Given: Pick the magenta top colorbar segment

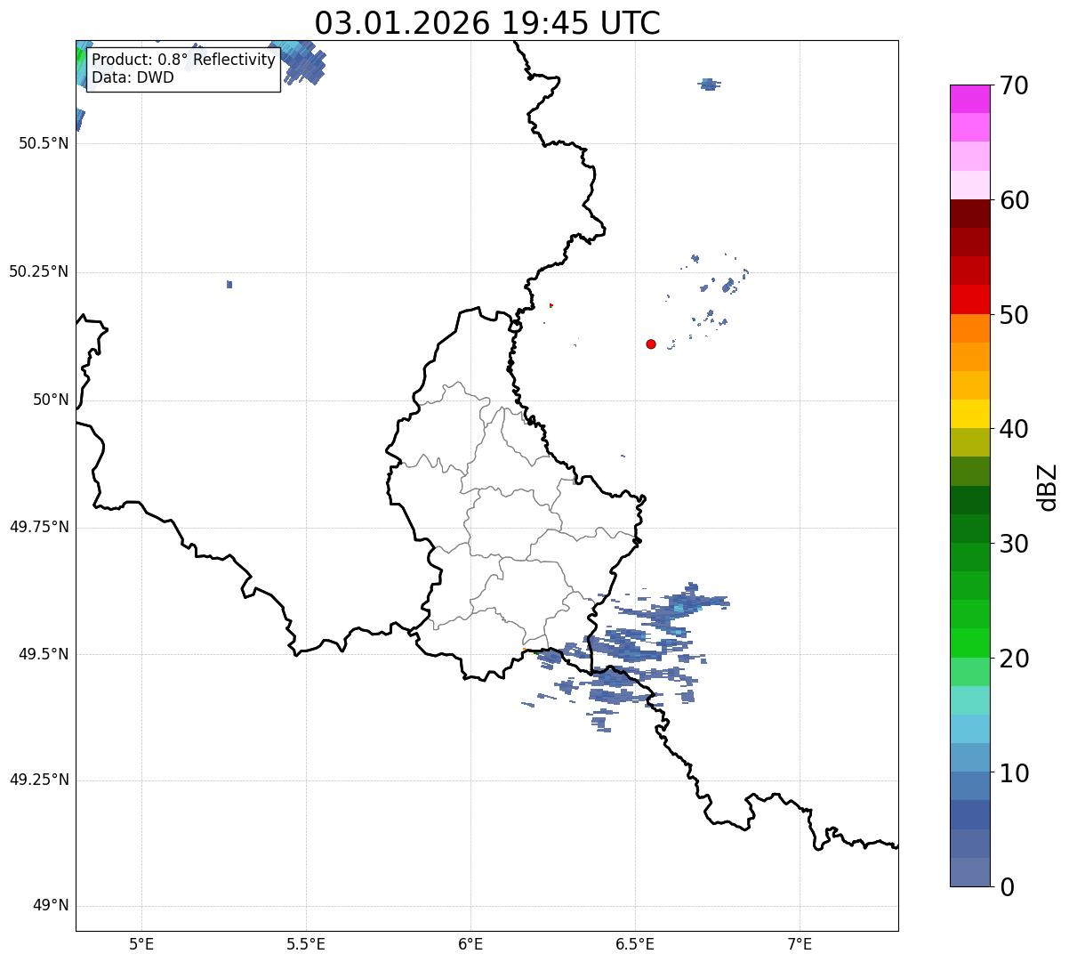Looking at the screenshot, I should [970, 99].
